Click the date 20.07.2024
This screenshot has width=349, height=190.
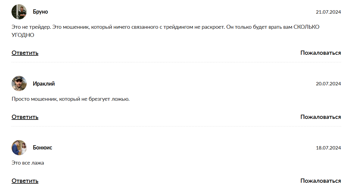tap(328, 84)
